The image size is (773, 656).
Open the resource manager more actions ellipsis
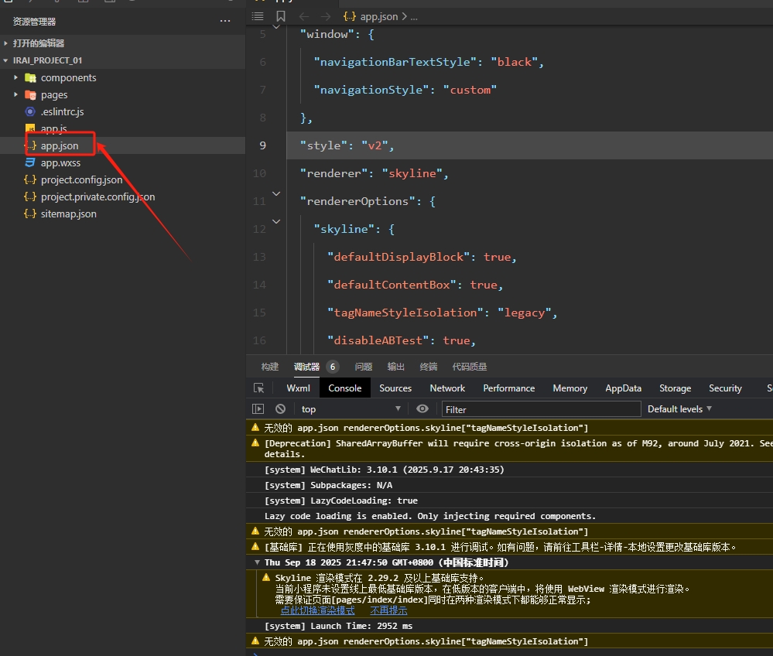point(225,22)
